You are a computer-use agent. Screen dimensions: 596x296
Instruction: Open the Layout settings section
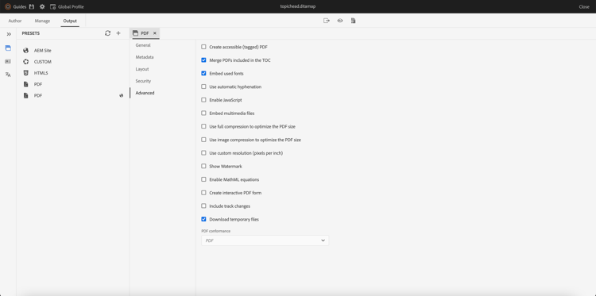[142, 69]
